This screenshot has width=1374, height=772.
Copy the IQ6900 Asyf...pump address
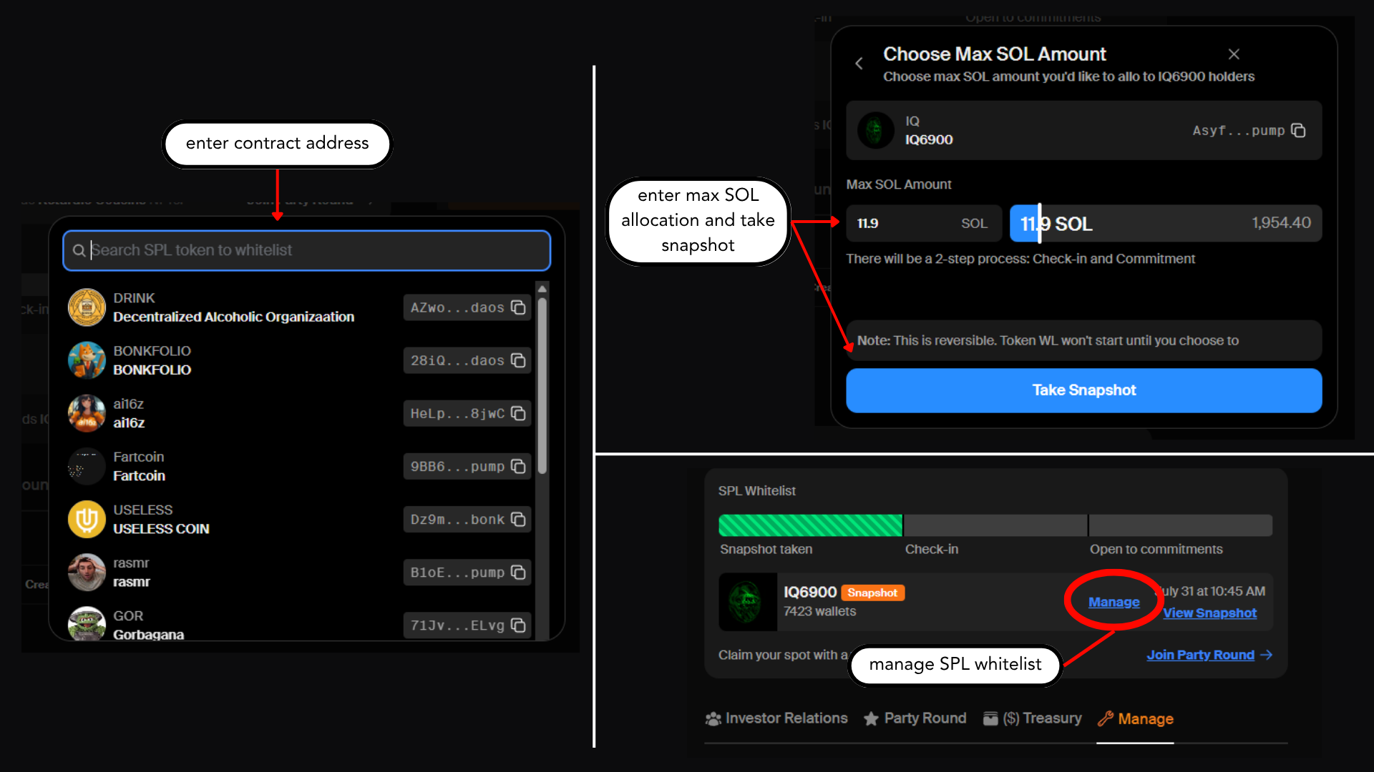1298,131
